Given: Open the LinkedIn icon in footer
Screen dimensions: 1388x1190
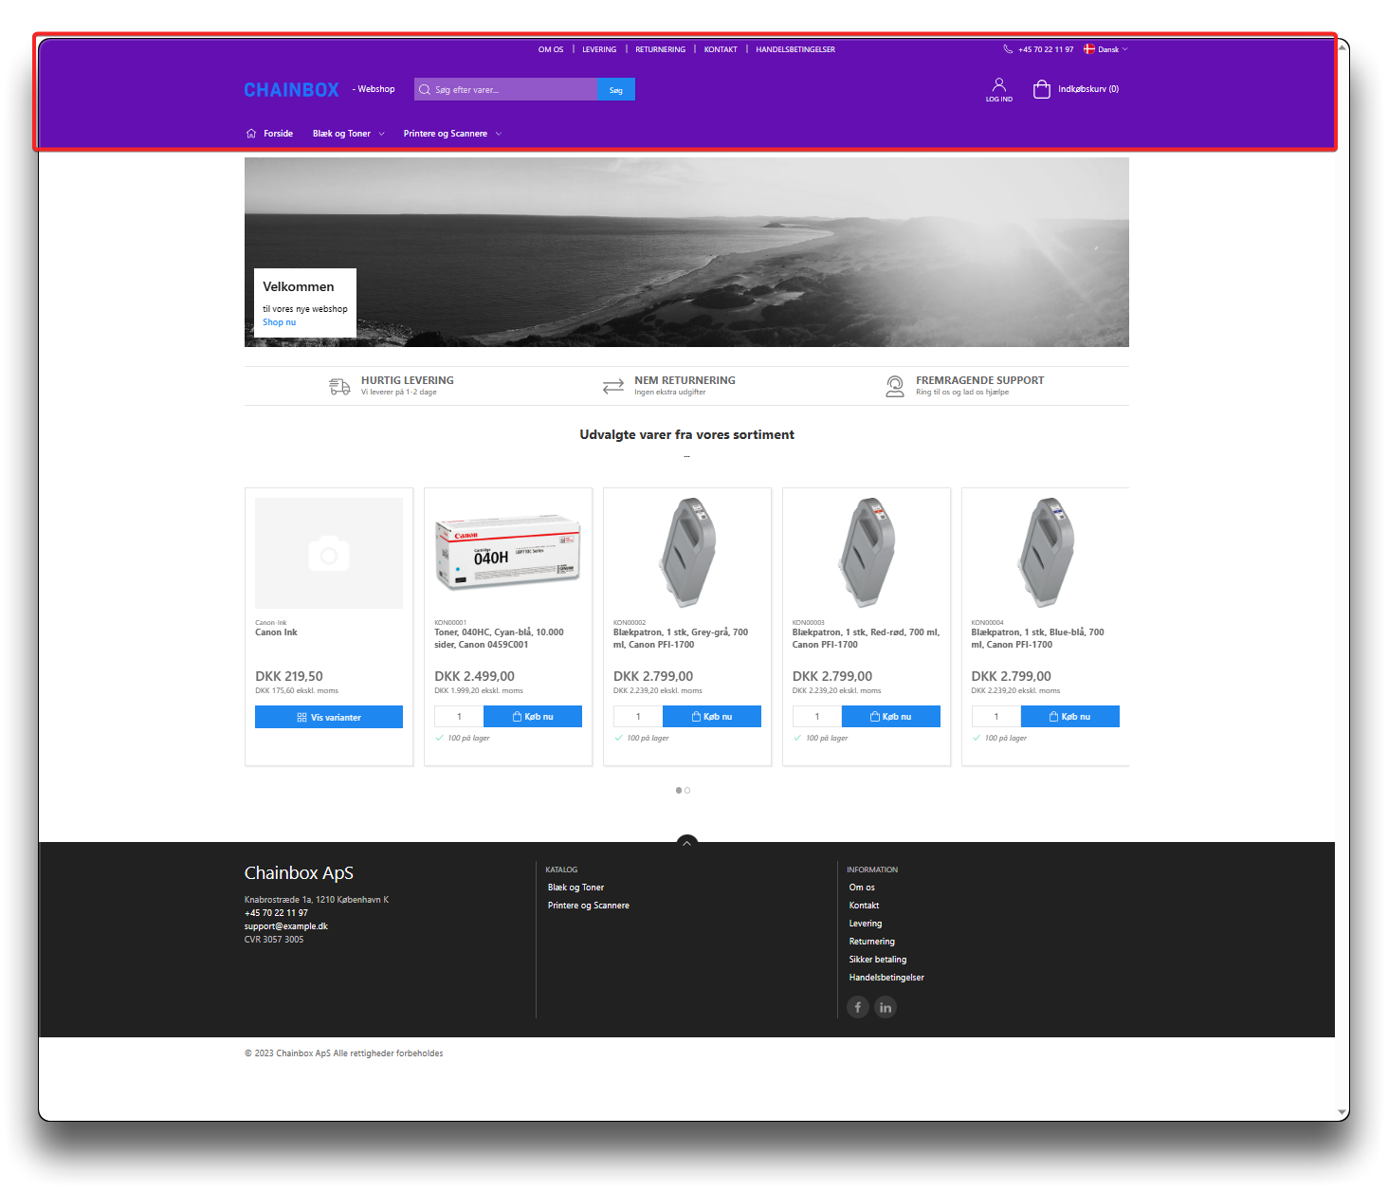Looking at the screenshot, I should click(x=886, y=1007).
